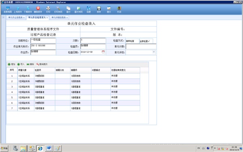Click the 检查员 input field
The image size is (243, 152).
point(93,46)
